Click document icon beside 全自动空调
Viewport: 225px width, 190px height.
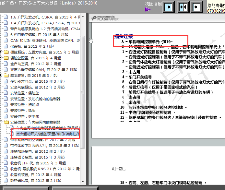[x=6, y=64]
